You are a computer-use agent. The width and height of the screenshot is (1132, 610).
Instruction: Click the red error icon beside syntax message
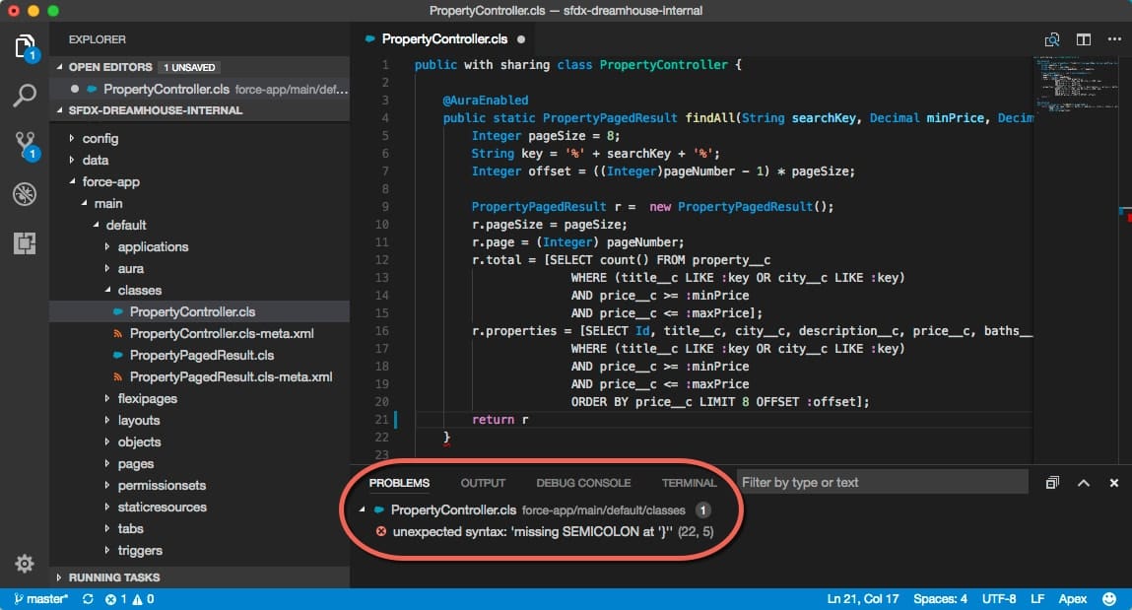pyautogui.click(x=381, y=531)
